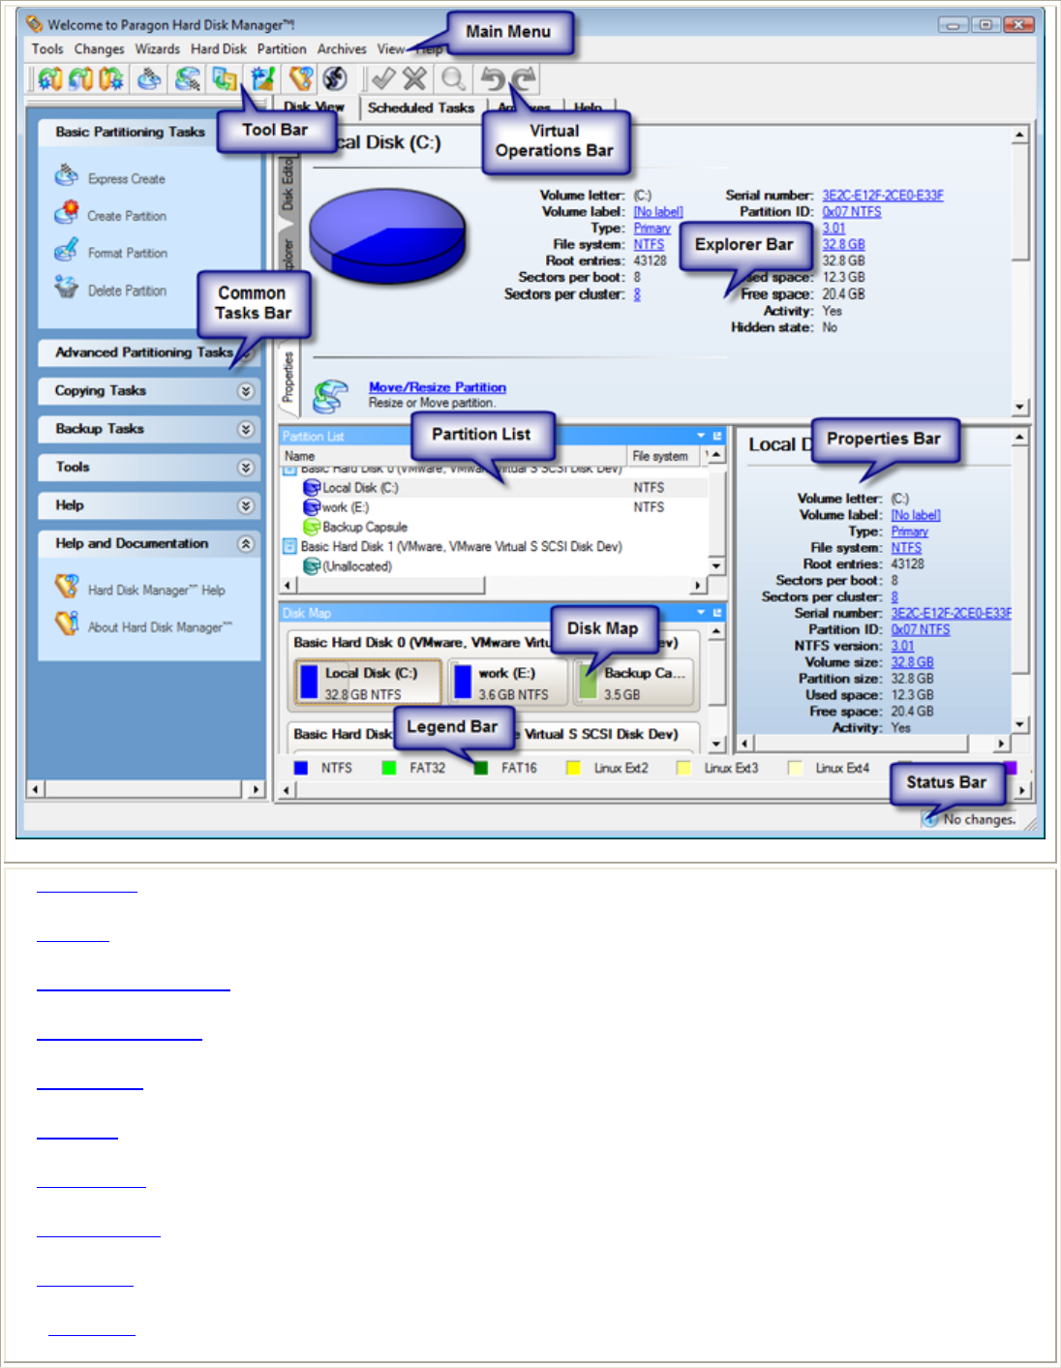Screen dimensions: 1061x1368
Task: Click the Undo arrow in the toolbar
Action: [493, 79]
